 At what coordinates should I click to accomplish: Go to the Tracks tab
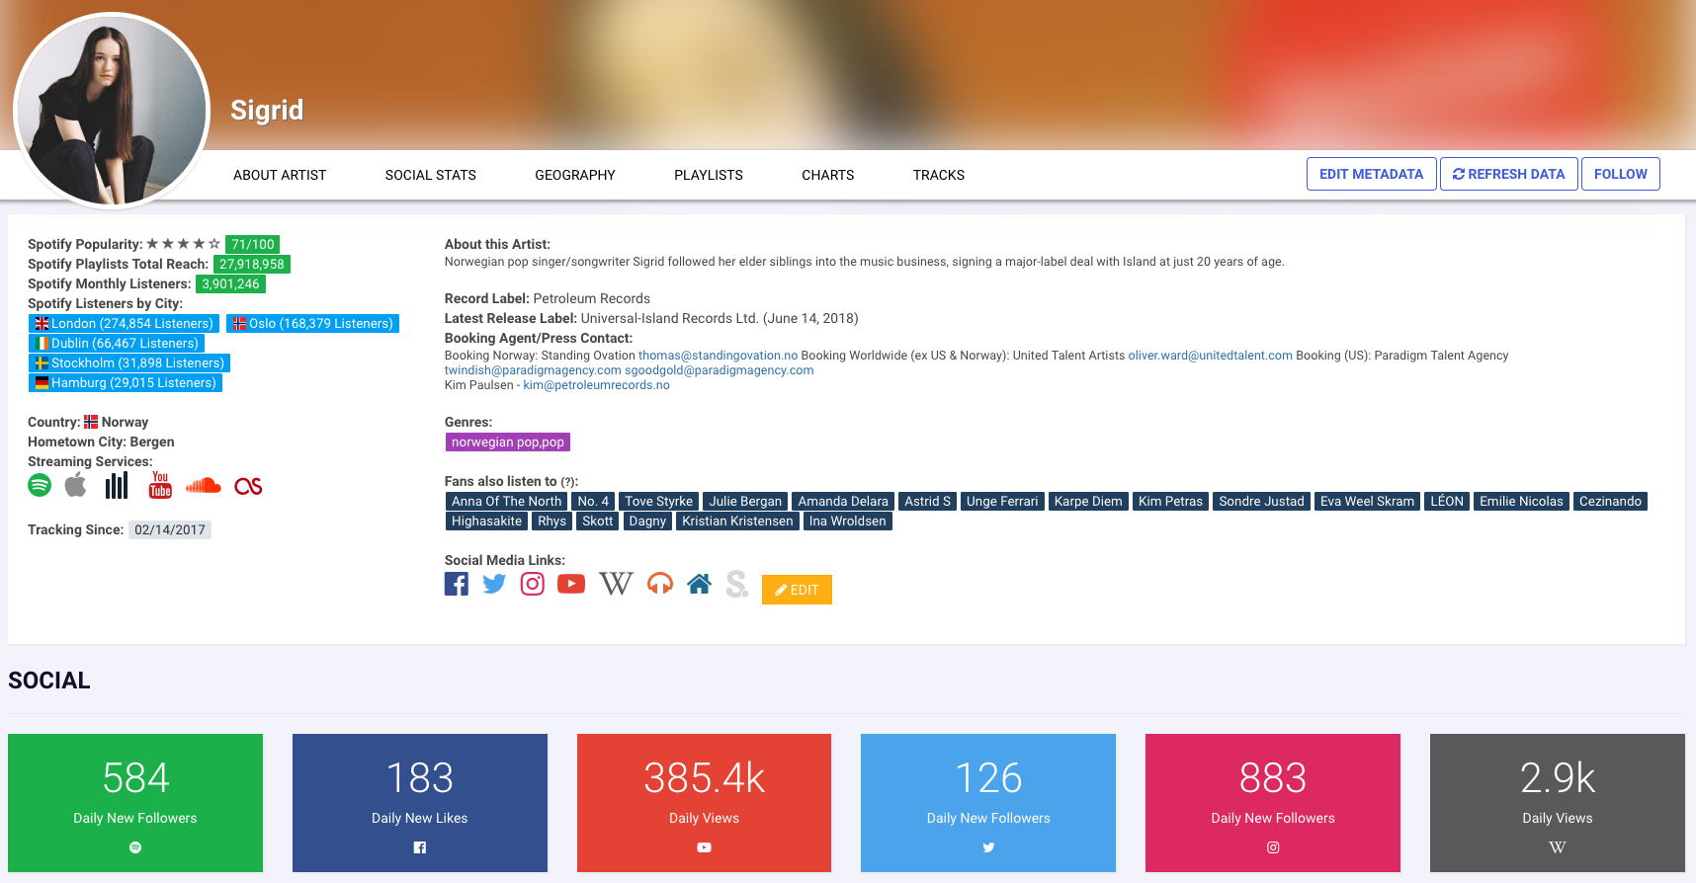(939, 175)
